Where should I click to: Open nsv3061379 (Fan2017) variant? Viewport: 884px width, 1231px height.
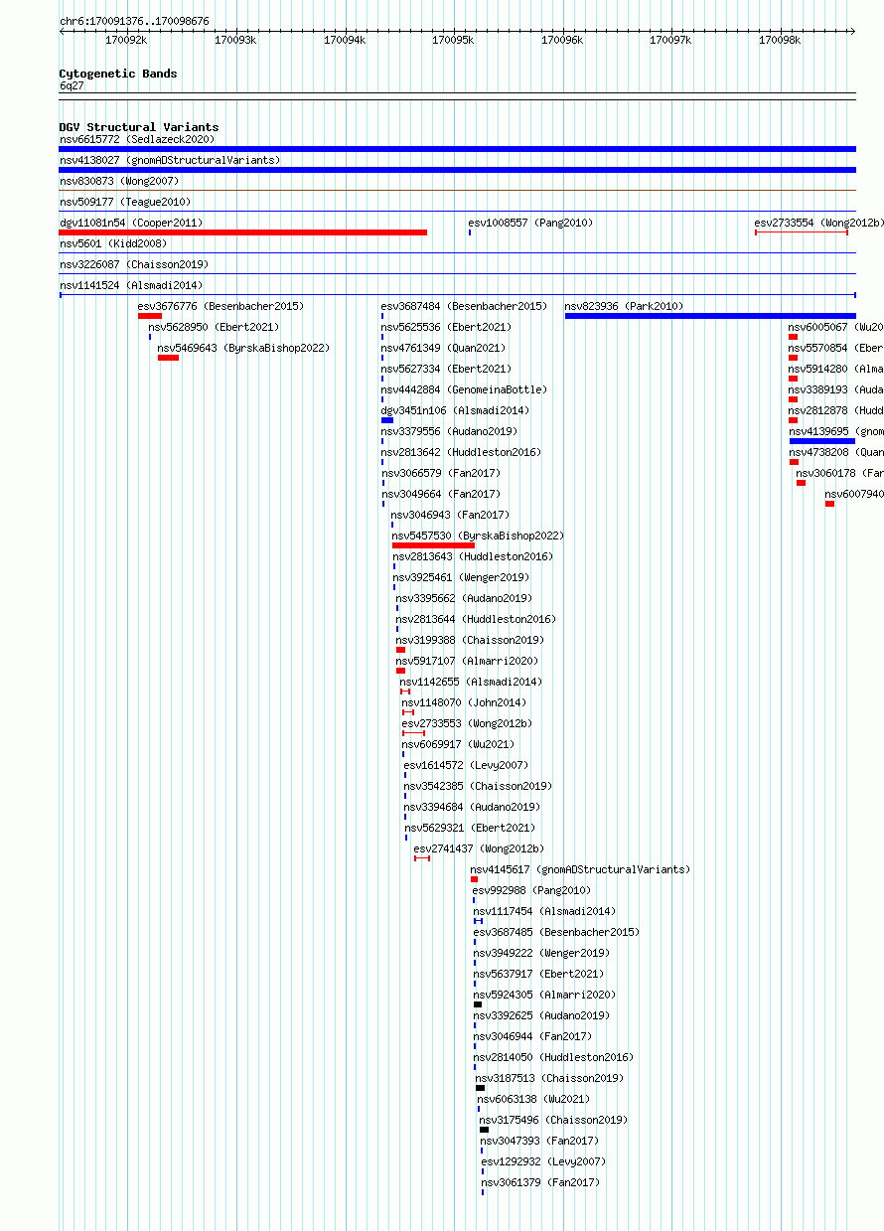540,1182
